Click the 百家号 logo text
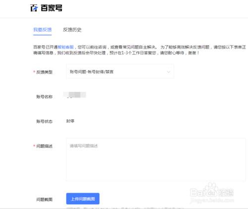The width and height of the screenshot is (248, 209). tap(52, 8)
